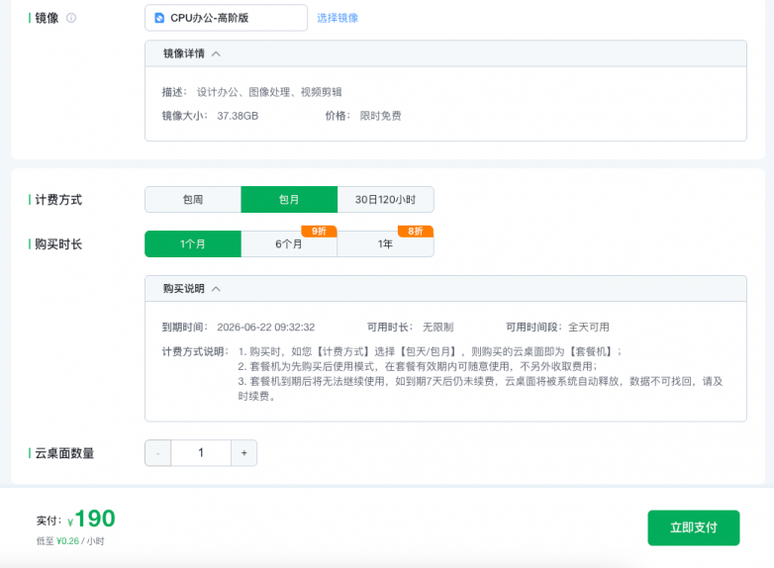Viewport: 774px width, 568px height.
Task: Open the 选择镜像 link
Action: 338,18
